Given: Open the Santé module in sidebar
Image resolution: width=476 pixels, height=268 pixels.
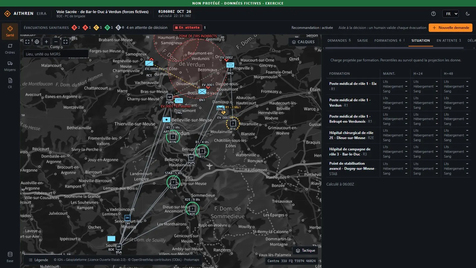Looking at the screenshot, I should click(x=10, y=31).
